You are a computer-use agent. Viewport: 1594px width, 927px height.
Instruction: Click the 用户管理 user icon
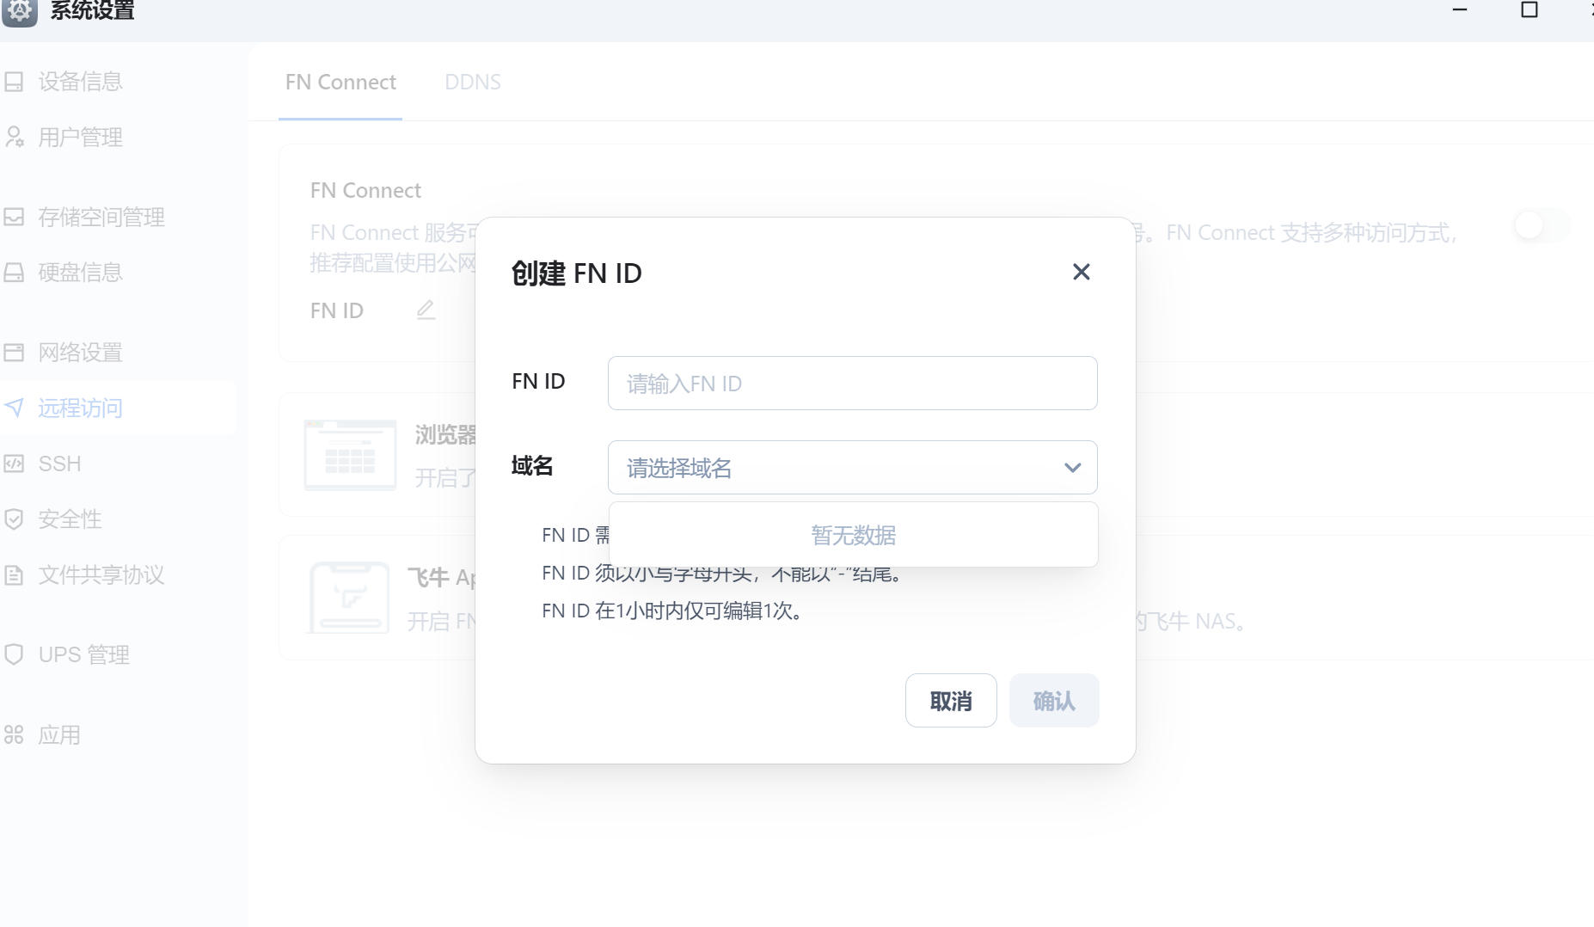pyautogui.click(x=14, y=137)
